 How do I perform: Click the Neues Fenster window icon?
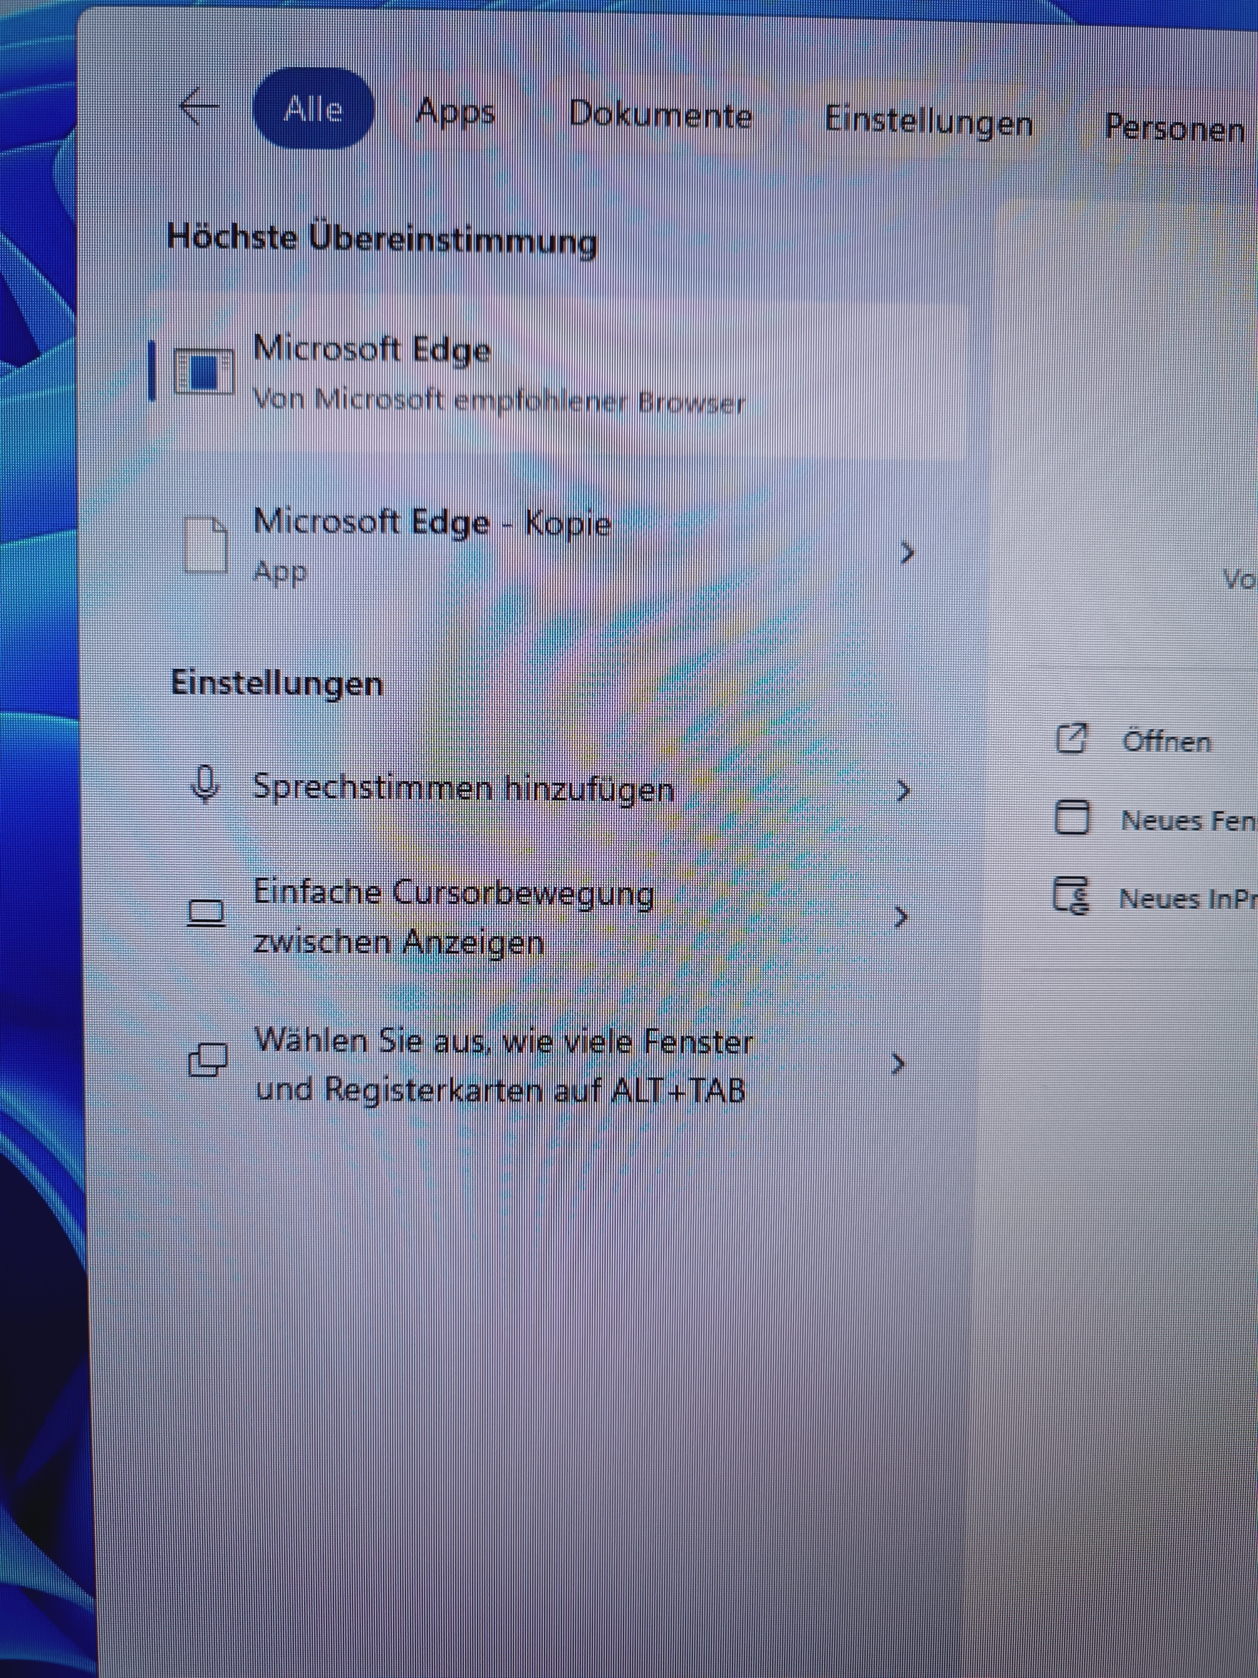1071,817
